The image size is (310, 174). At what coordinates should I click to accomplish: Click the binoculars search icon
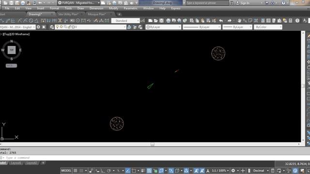tap(232, 3)
